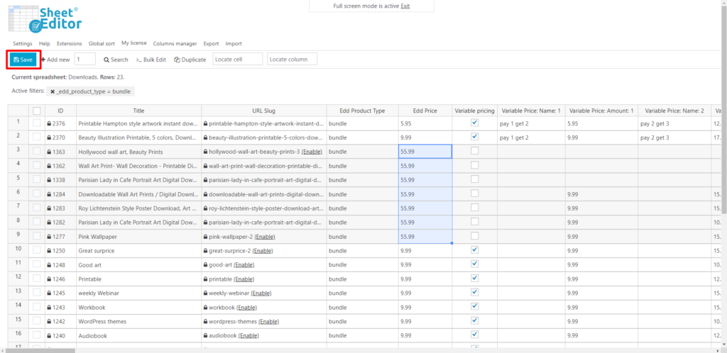
Task: Focus the Locate cell input field
Action: click(237, 59)
